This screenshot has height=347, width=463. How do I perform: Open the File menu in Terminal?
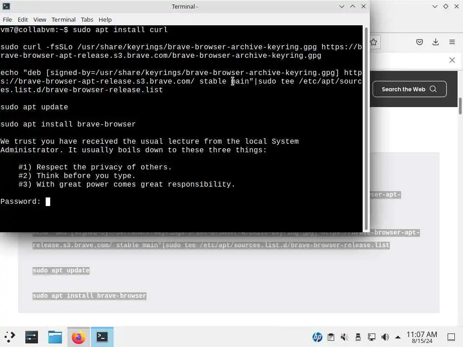[7, 19]
